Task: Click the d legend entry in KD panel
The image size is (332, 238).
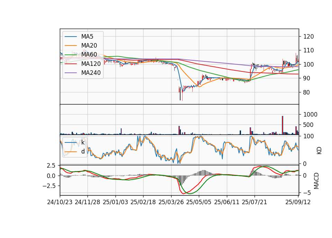Action: [83, 151]
